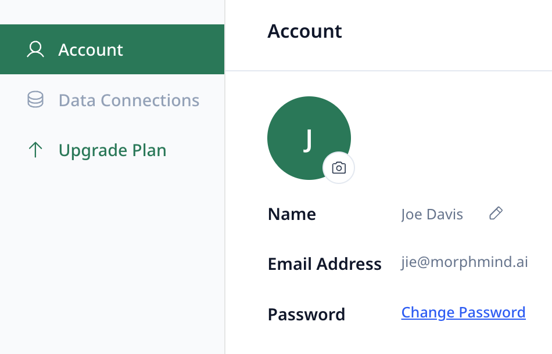Viewport: 552px width, 354px height.
Task: Click the upward arrow icon beside Upgrade Plan
Action: click(35, 150)
